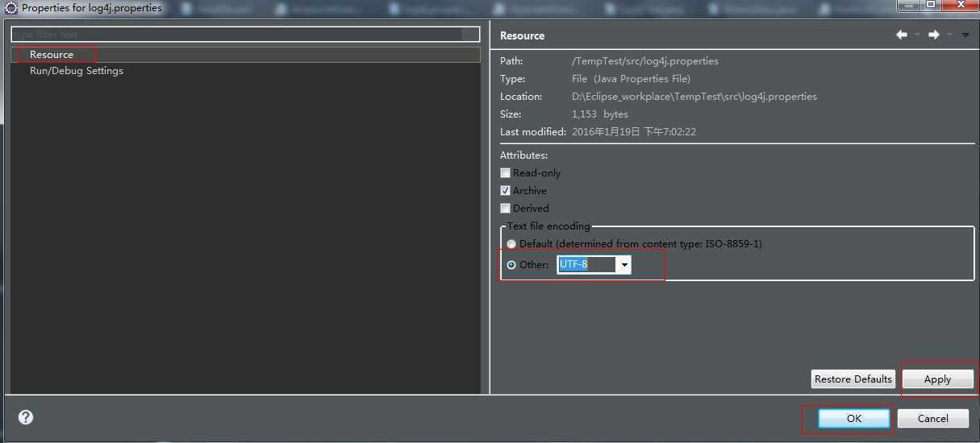This screenshot has height=443, width=980.
Task: Click Restore Defaults button
Action: (853, 379)
